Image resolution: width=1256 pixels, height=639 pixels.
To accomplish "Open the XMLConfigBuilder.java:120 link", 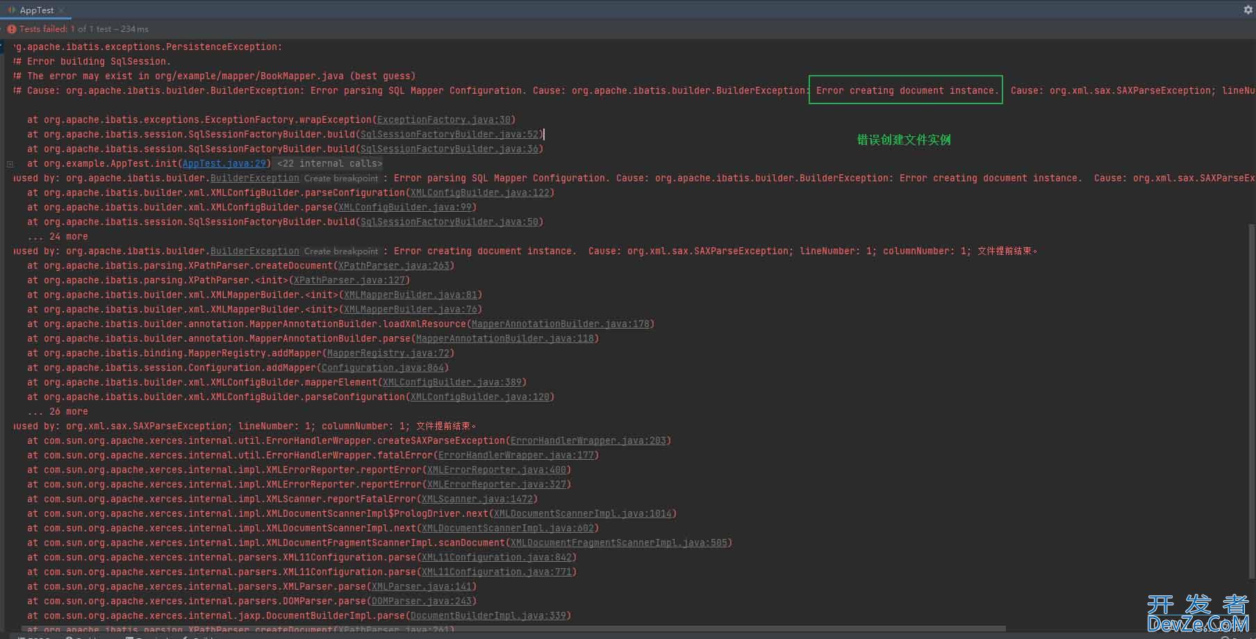I will 480,397.
